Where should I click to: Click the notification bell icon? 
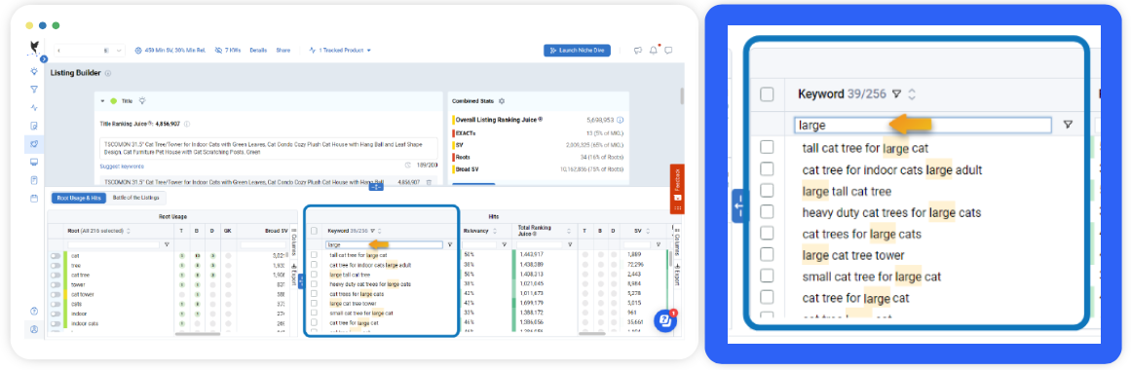[x=654, y=51]
